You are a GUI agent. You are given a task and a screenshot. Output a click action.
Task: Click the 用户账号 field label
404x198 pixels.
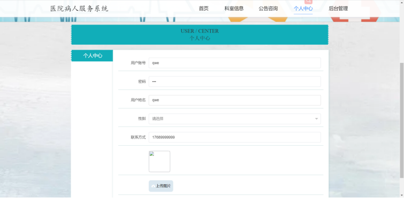(x=138, y=63)
